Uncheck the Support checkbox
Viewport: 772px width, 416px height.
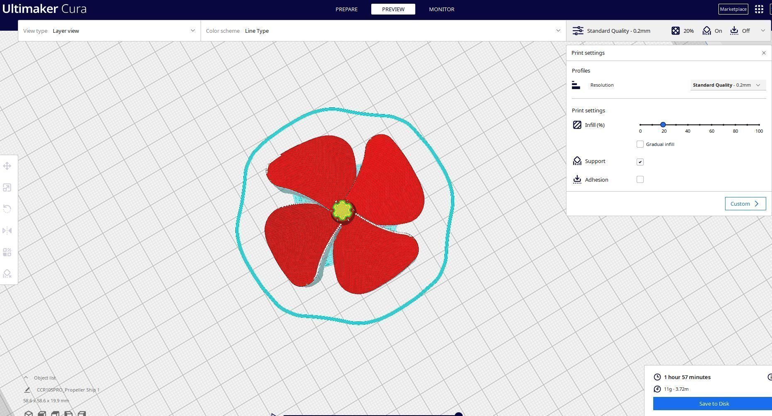point(640,162)
